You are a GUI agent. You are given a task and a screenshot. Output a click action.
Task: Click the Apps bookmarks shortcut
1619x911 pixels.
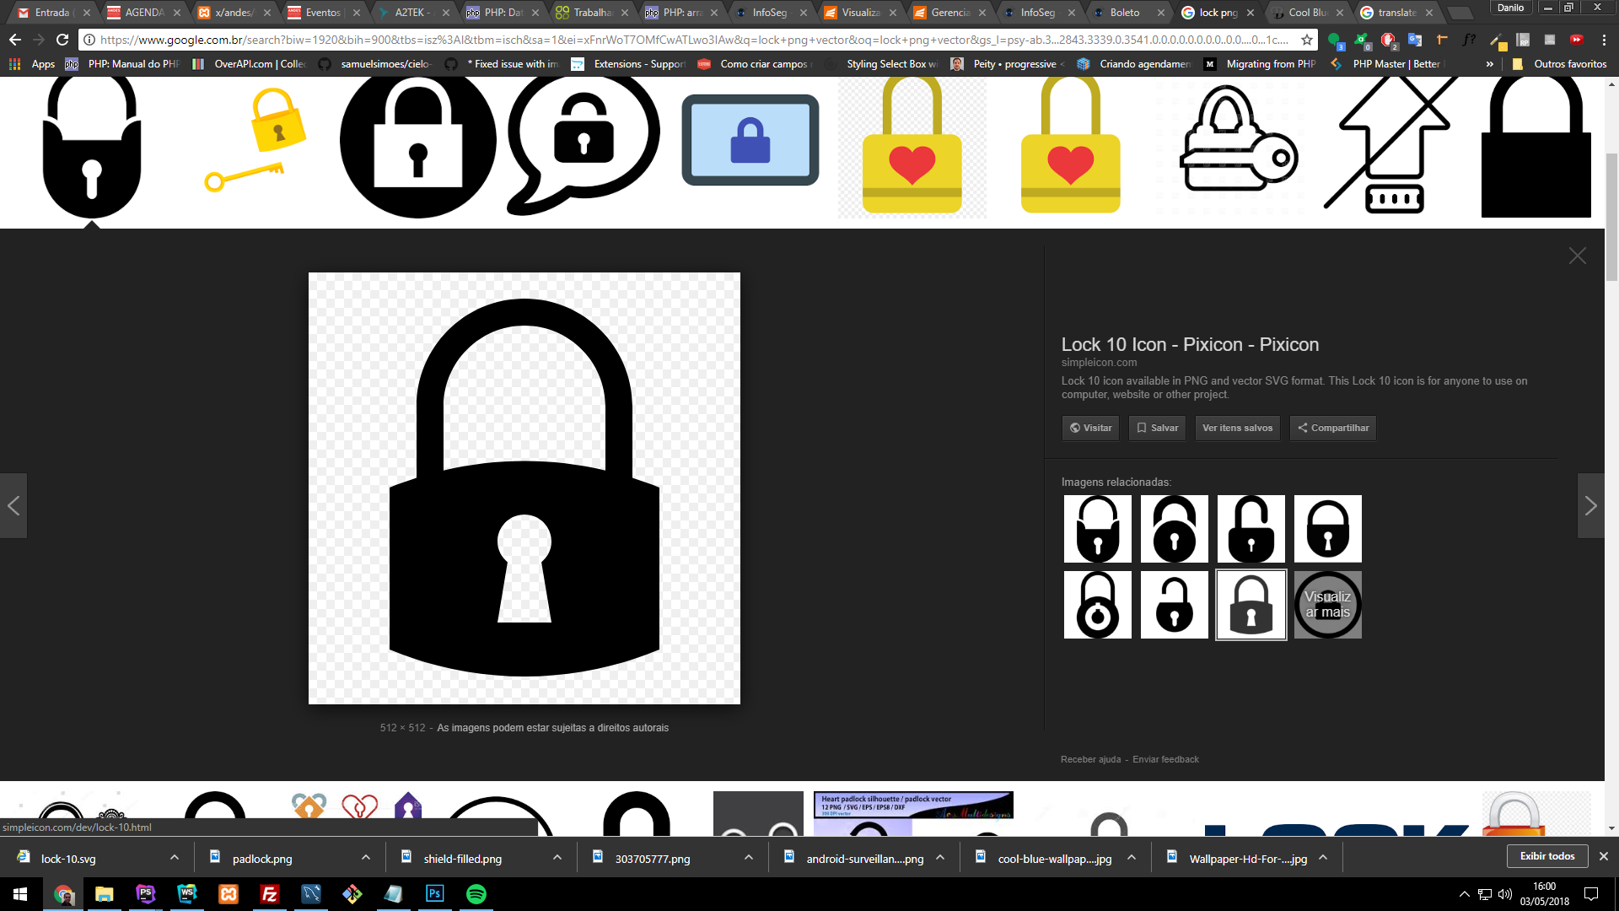pyautogui.click(x=33, y=64)
